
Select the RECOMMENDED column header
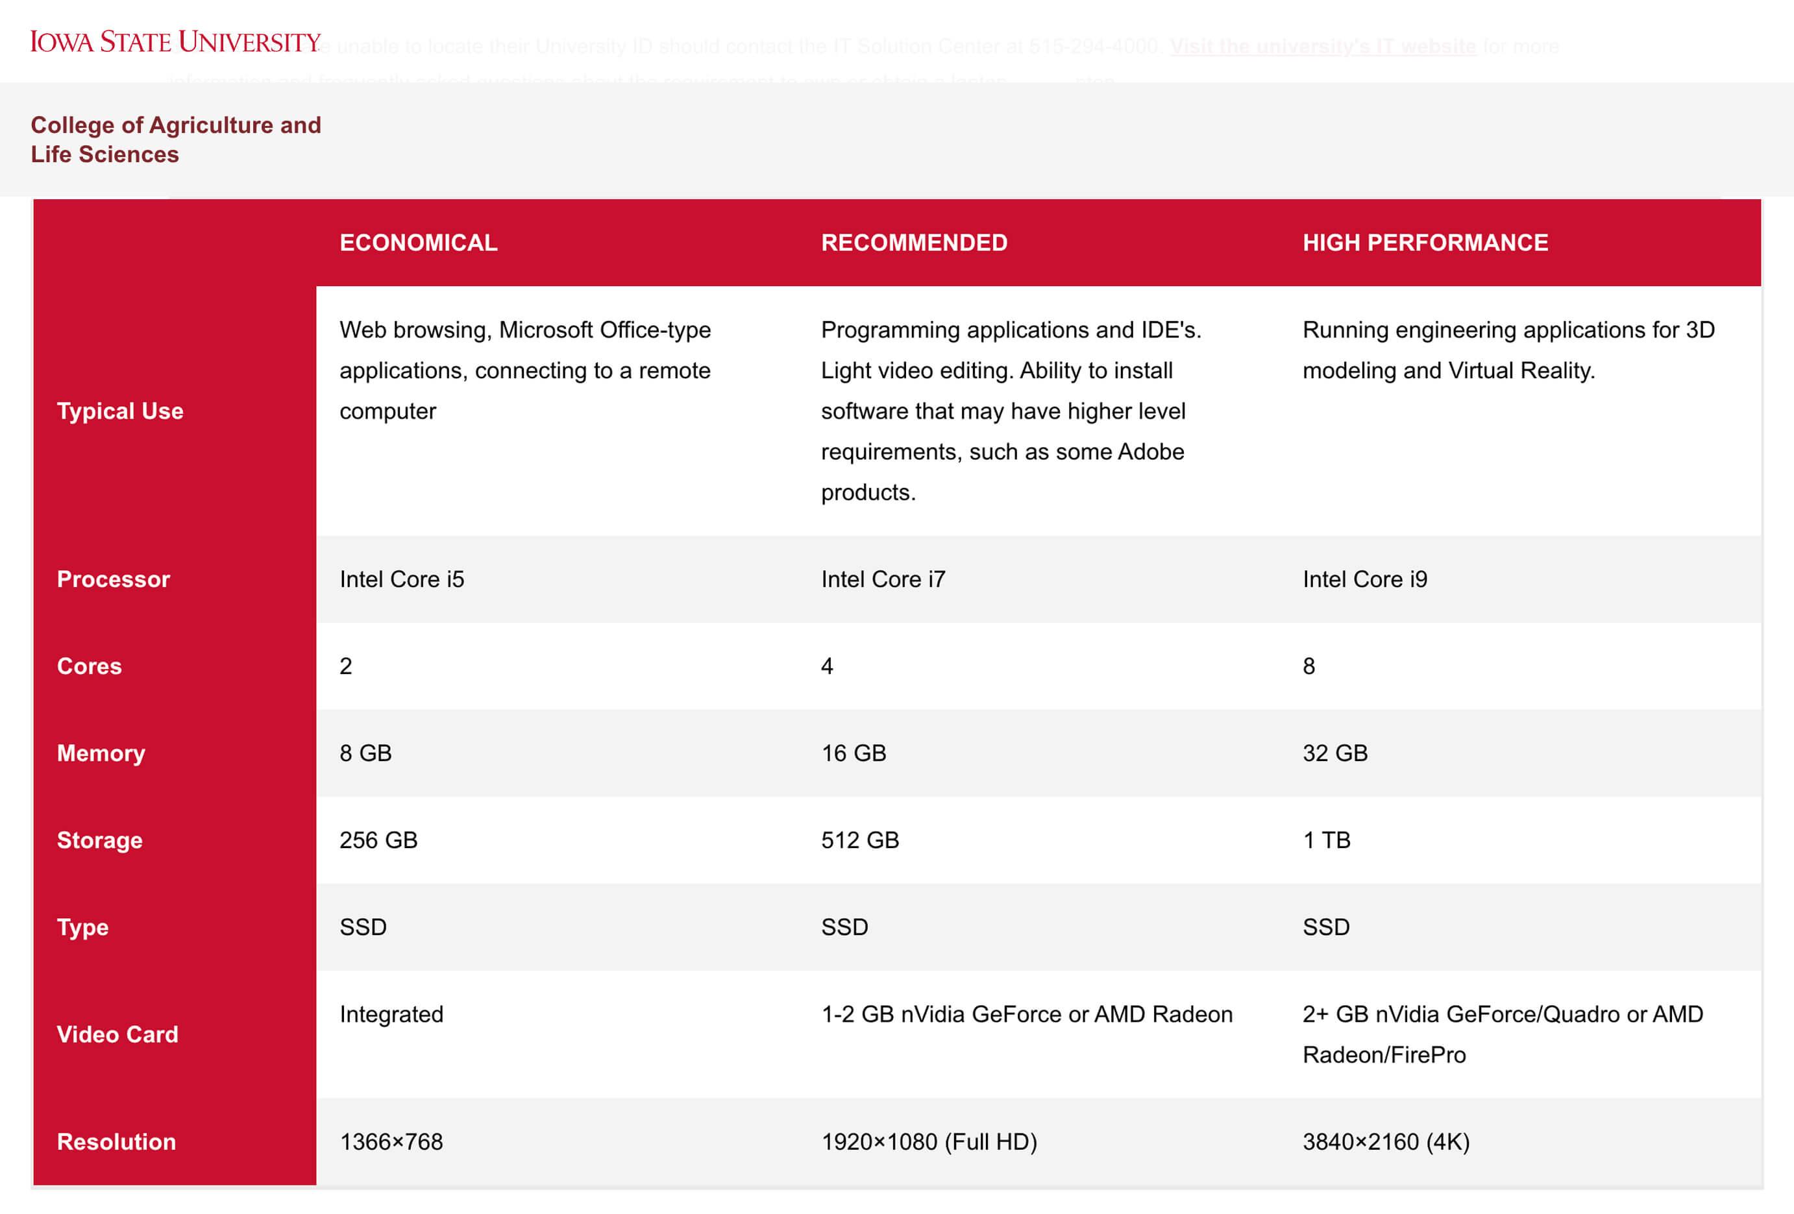pyautogui.click(x=914, y=242)
